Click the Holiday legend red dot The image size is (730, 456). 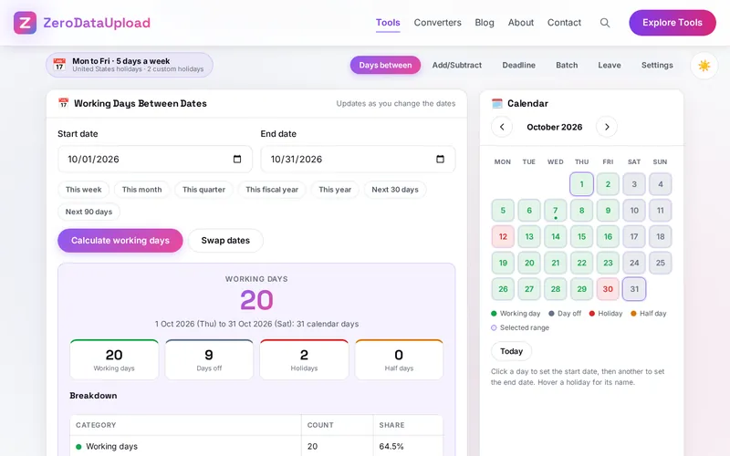(x=591, y=314)
